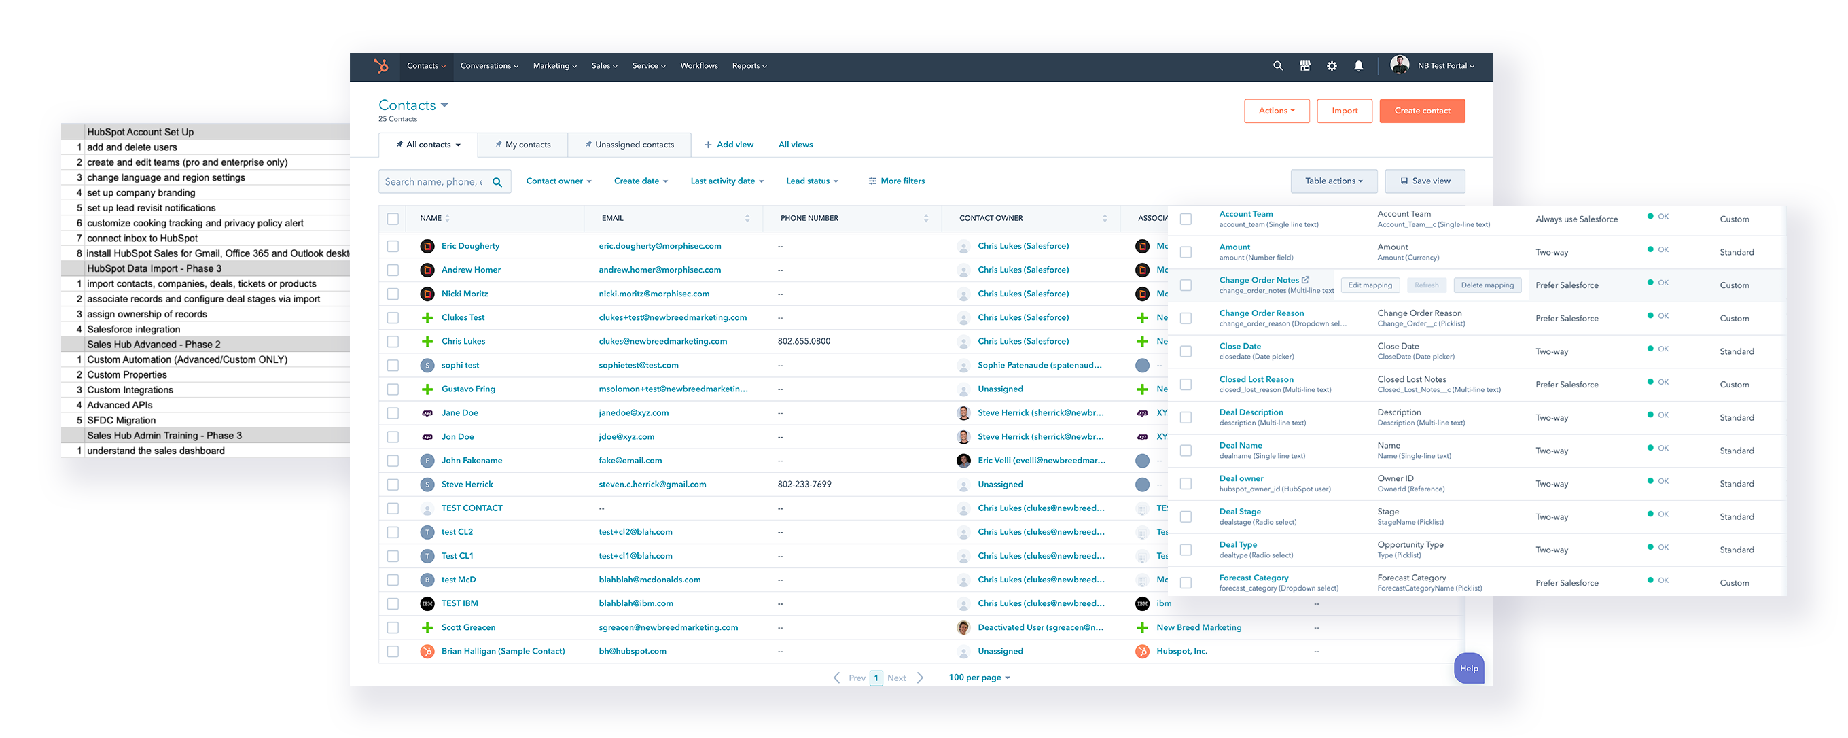This screenshot has width=1848, height=738.
Task: Click the green plus avatar of Clukes Test
Action: [x=427, y=318]
